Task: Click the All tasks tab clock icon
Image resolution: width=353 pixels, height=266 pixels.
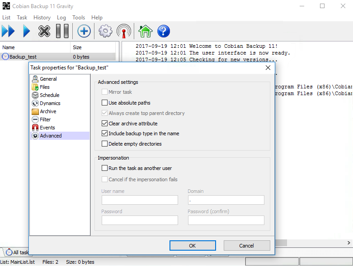Action: tap(9, 252)
